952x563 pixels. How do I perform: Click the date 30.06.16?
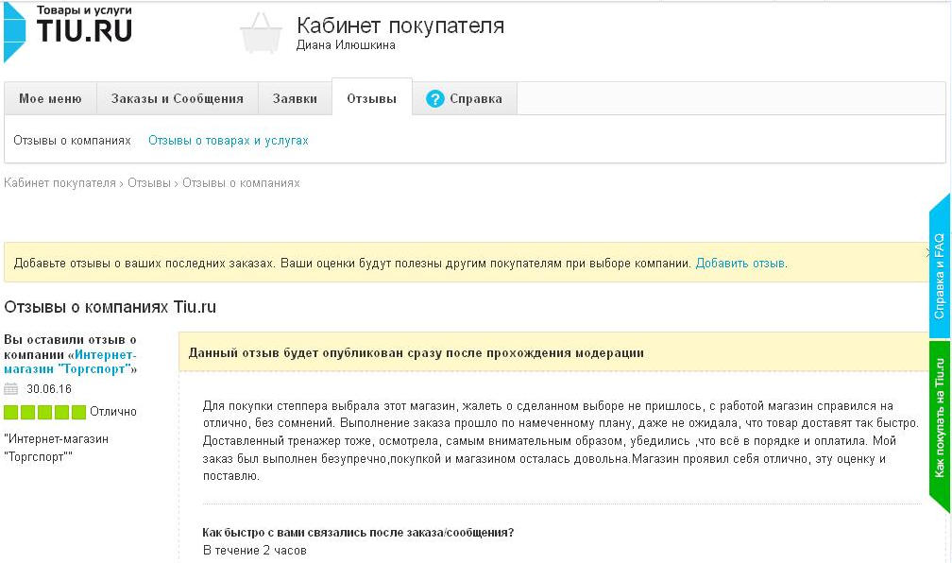click(x=49, y=388)
